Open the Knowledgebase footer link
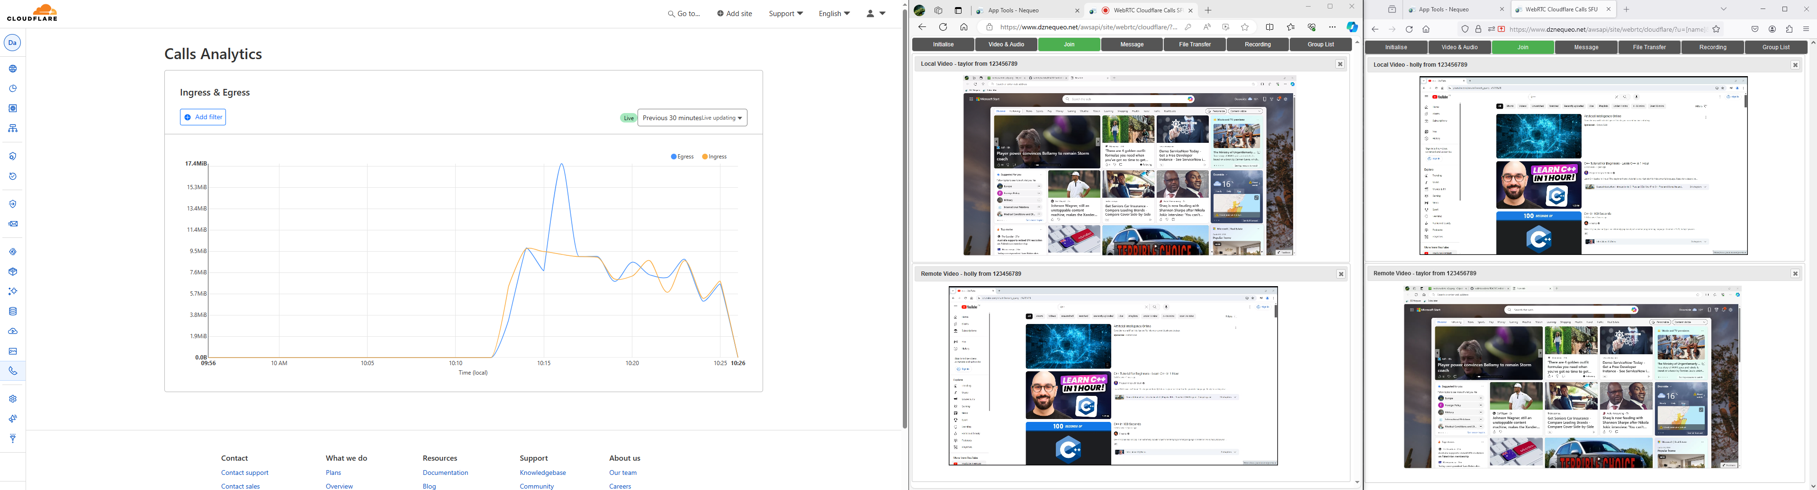Screen dimensions: 1817x490 point(542,472)
